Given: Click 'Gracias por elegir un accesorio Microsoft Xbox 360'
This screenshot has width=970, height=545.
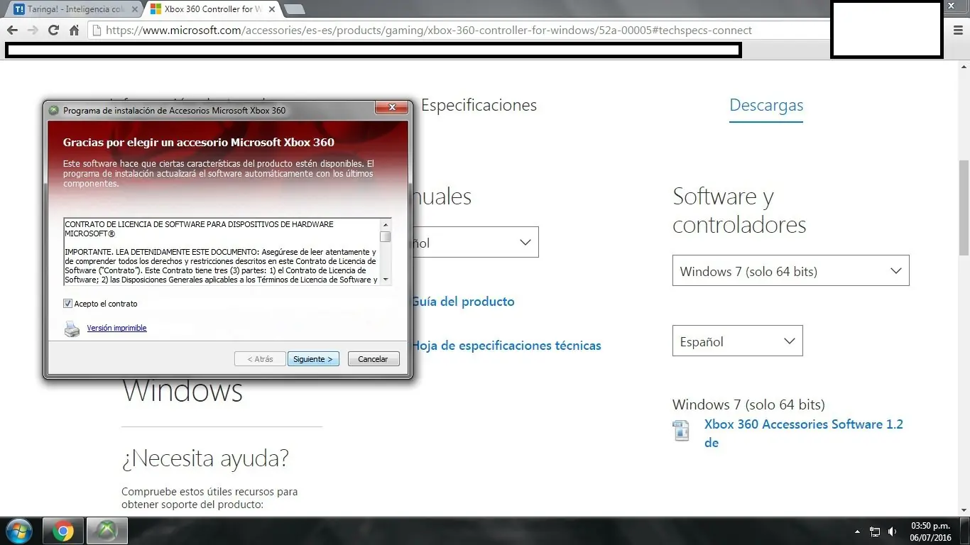Looking at the screenshot, I should pos(199,142).
